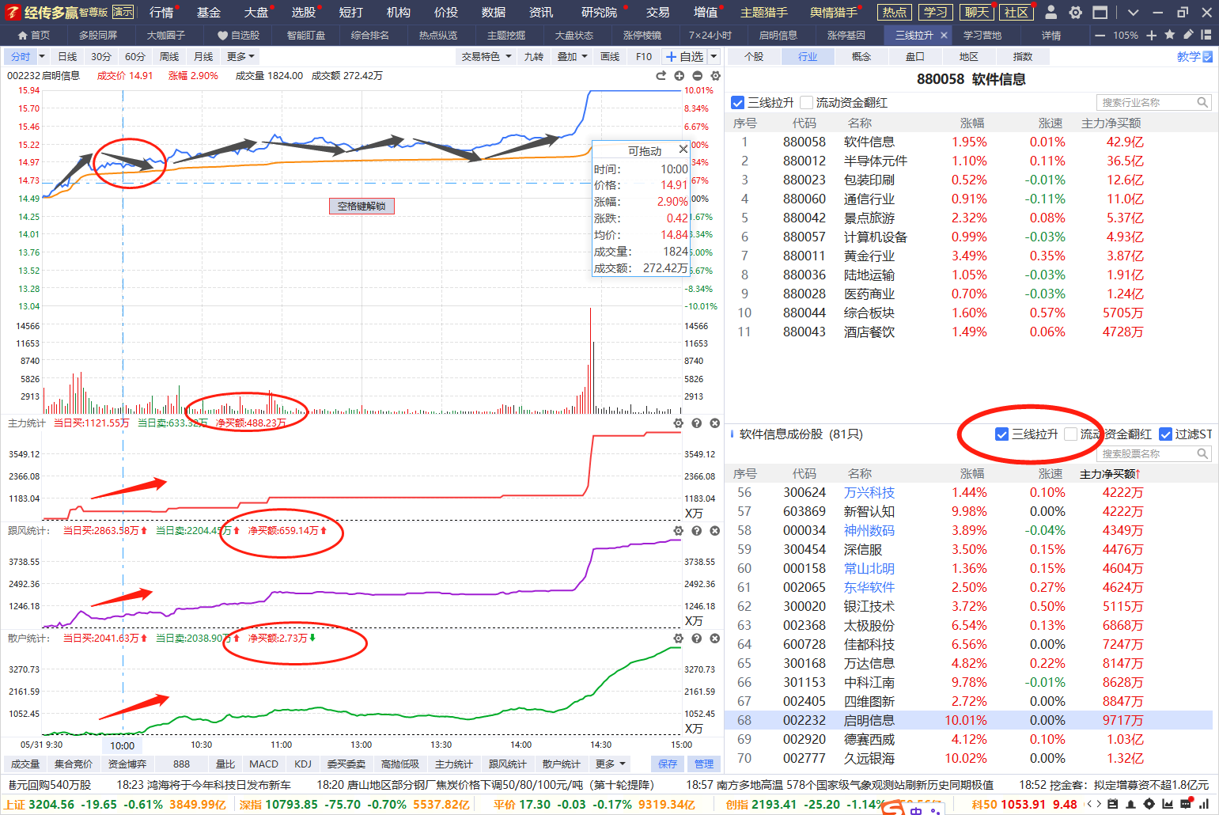
Task: Click 保存 button at chart bottom
Action: tap(668, 764)
